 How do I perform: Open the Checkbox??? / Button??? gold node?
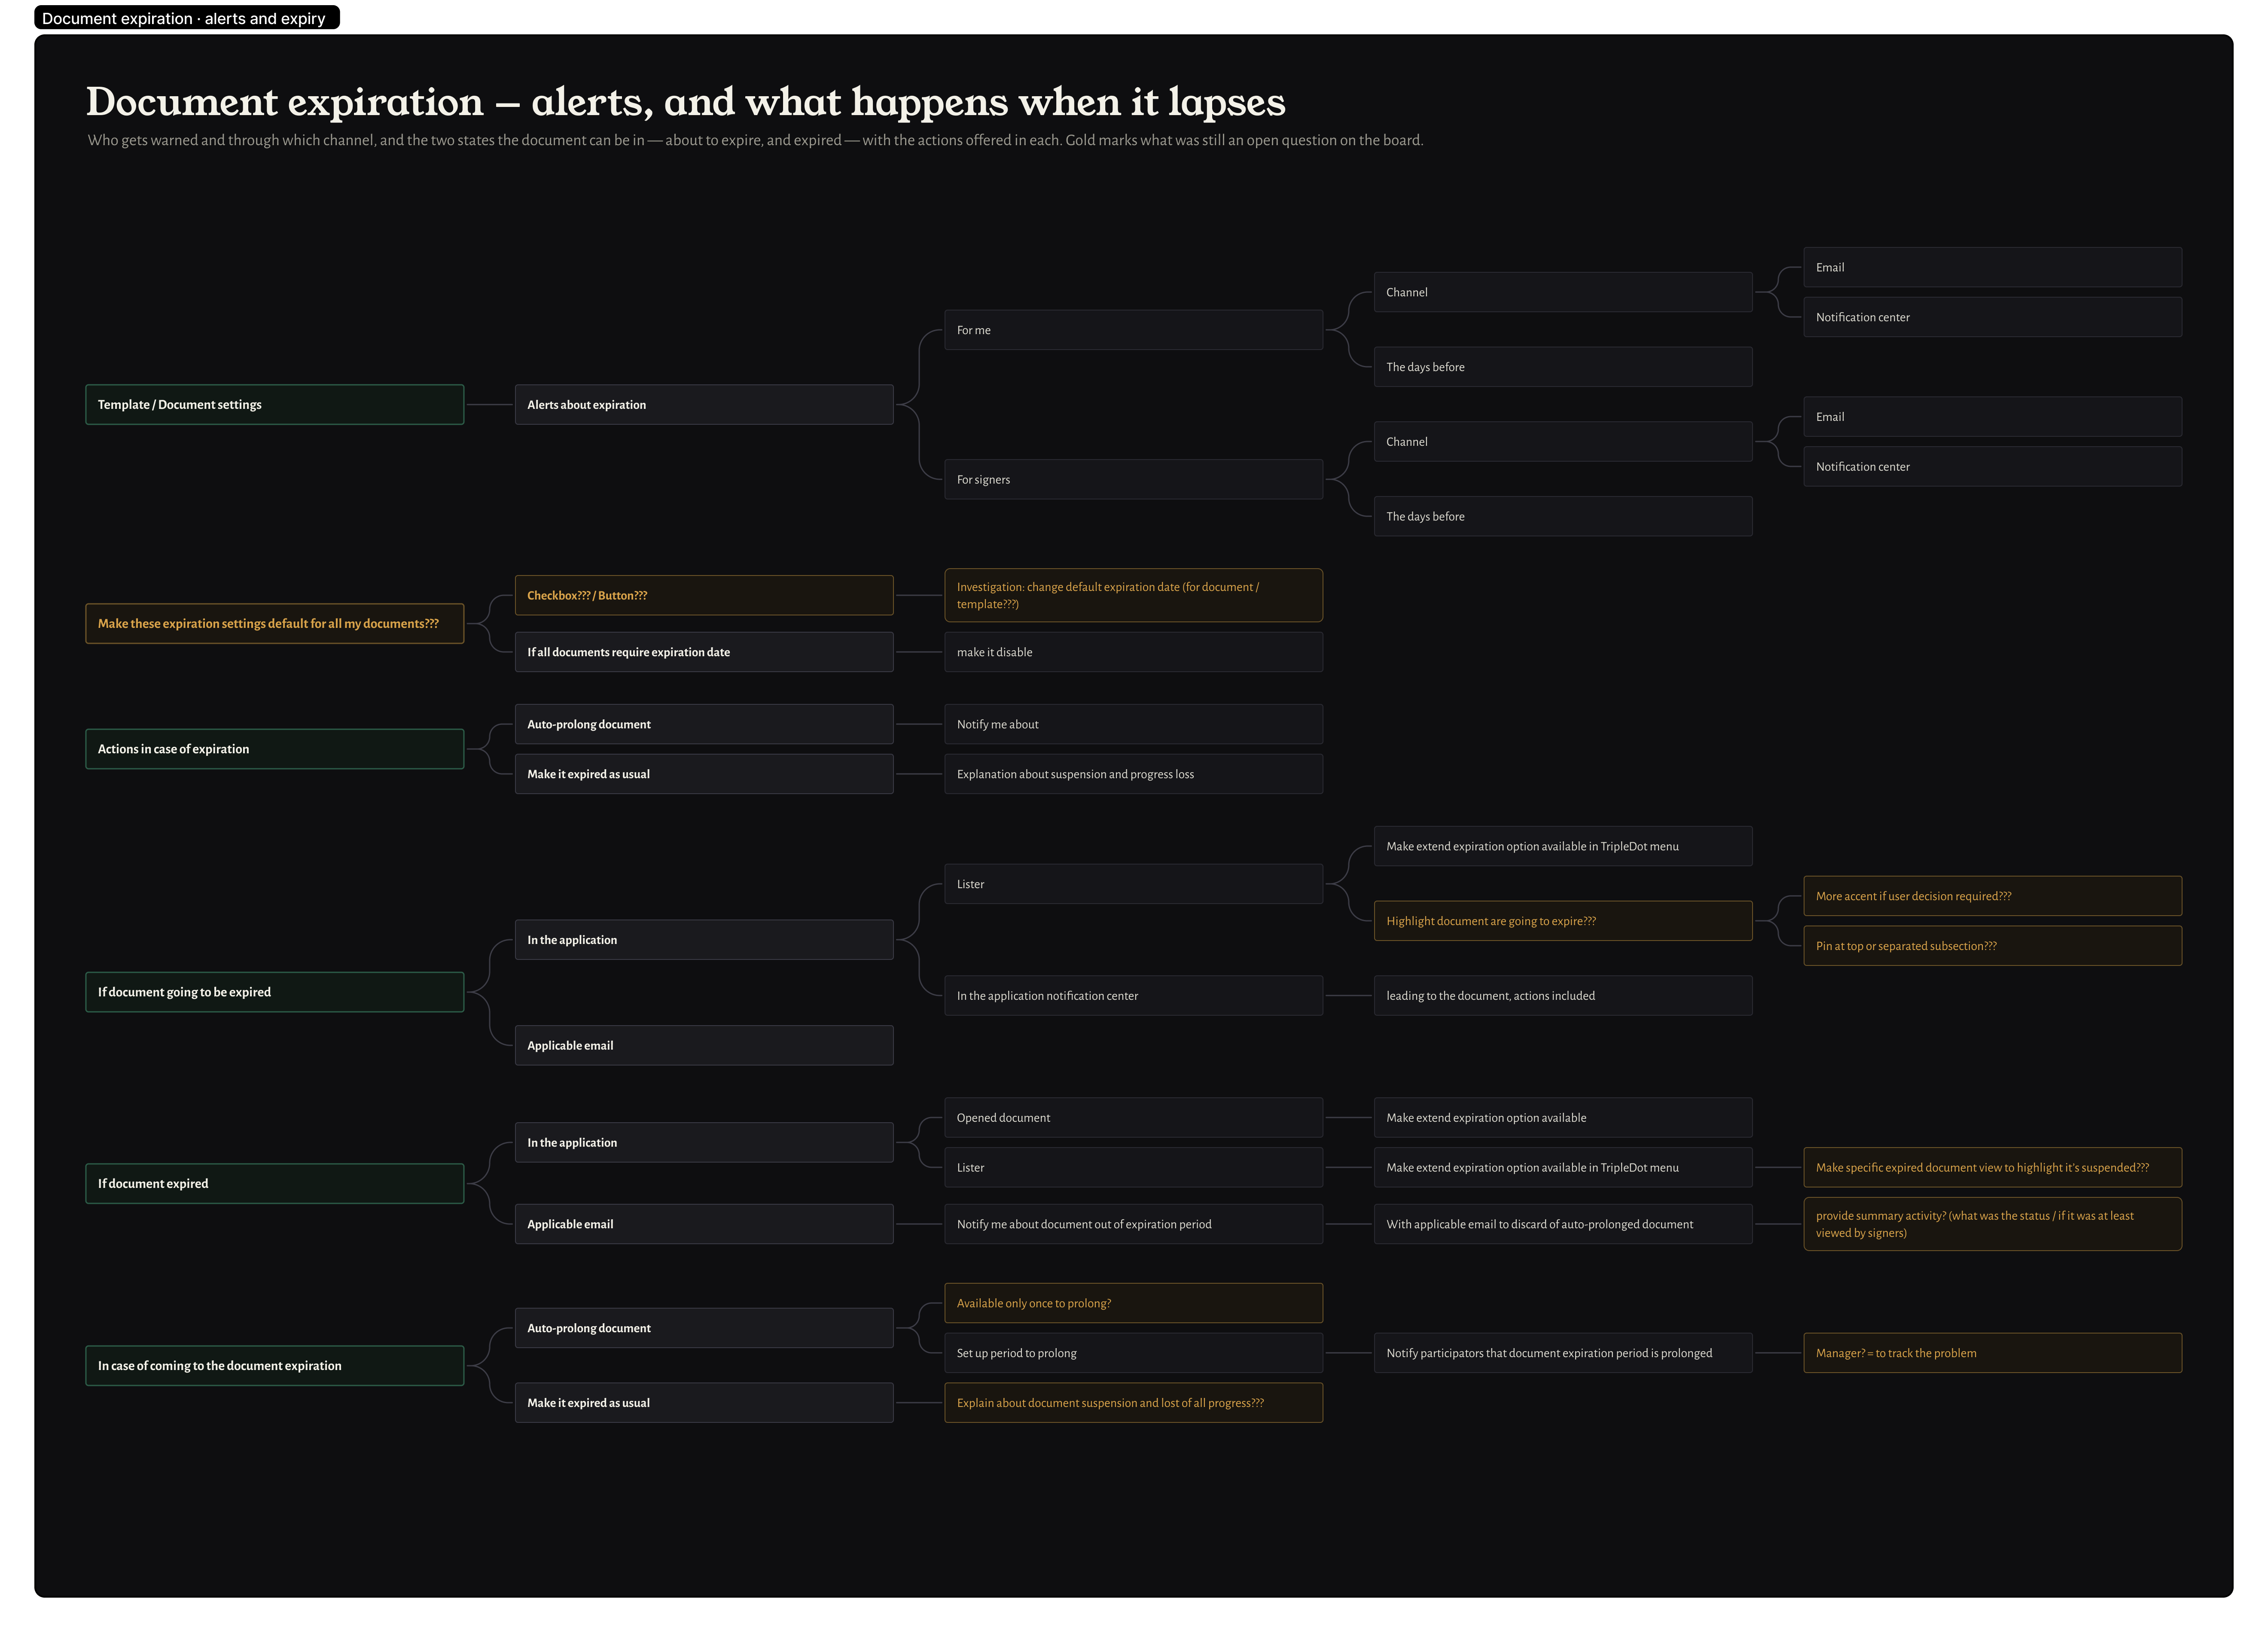click(x=704, y=595)
